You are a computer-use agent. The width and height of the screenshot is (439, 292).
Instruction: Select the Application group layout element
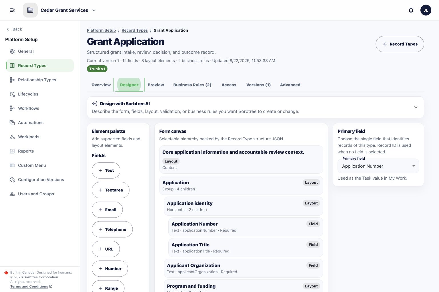(241, 185)
